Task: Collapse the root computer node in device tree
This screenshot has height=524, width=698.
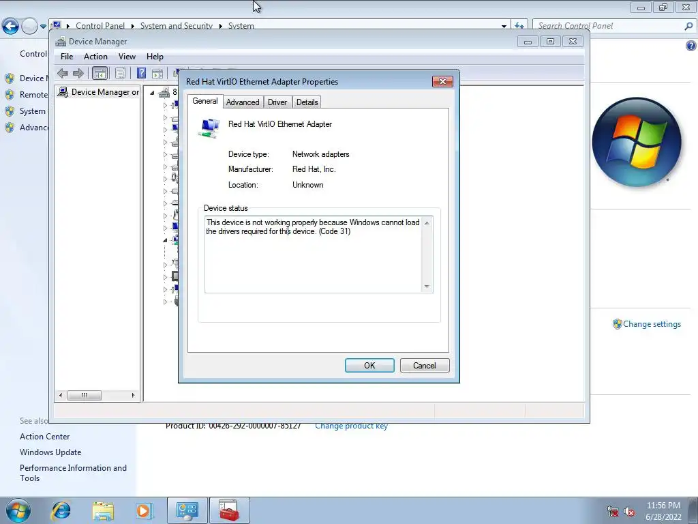Action: (152, 93)
